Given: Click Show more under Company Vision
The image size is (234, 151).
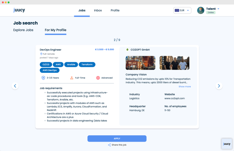Looking at the screenshot, I should click(185, 87).
